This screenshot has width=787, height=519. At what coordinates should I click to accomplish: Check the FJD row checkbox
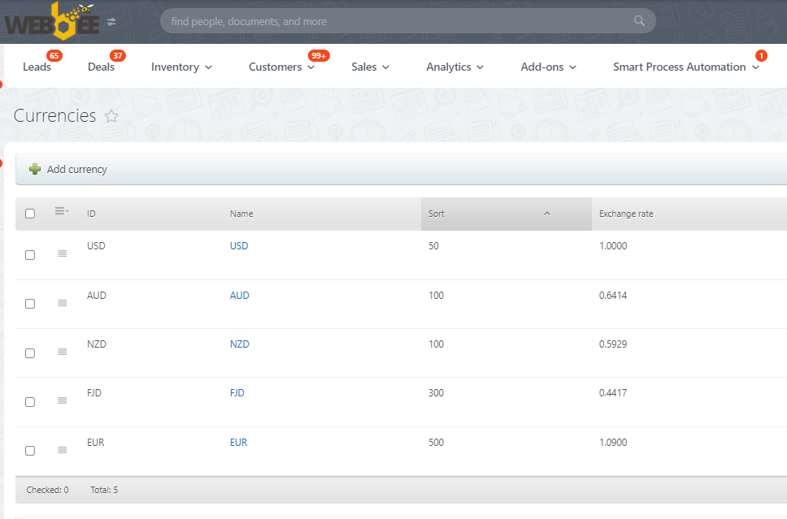coord(30,402)
